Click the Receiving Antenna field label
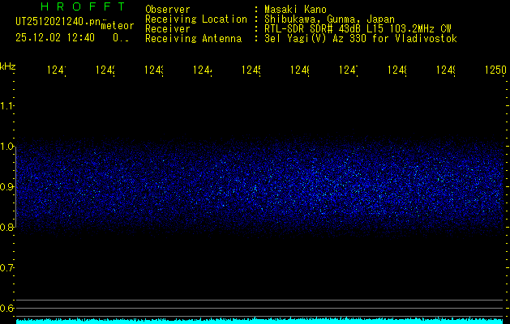The width and height of the screenshot is (510, 324). [193, 39]
